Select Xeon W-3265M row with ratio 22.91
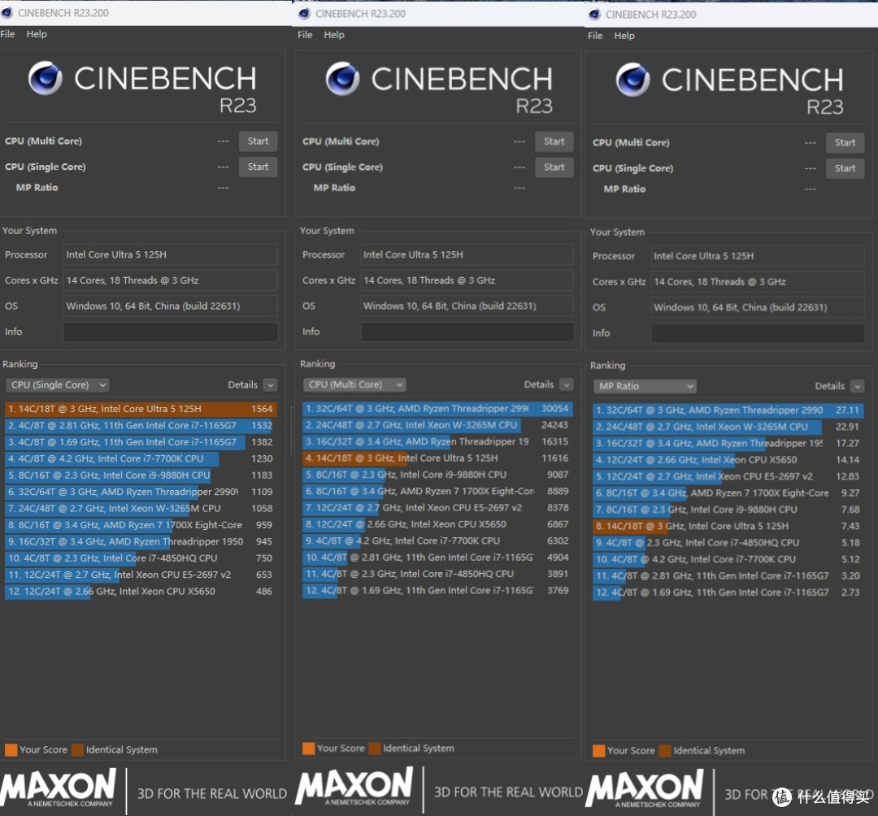 point(728,427)
